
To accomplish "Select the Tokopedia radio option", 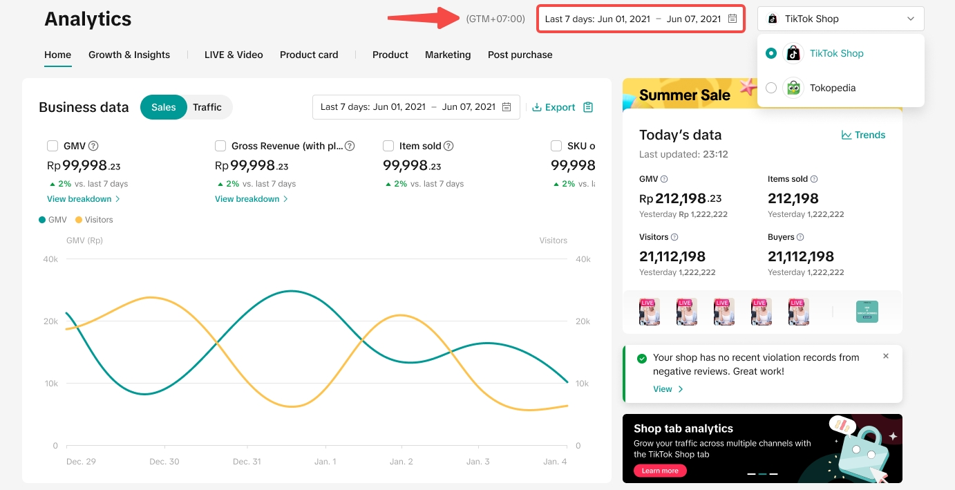I will point(771,88).
